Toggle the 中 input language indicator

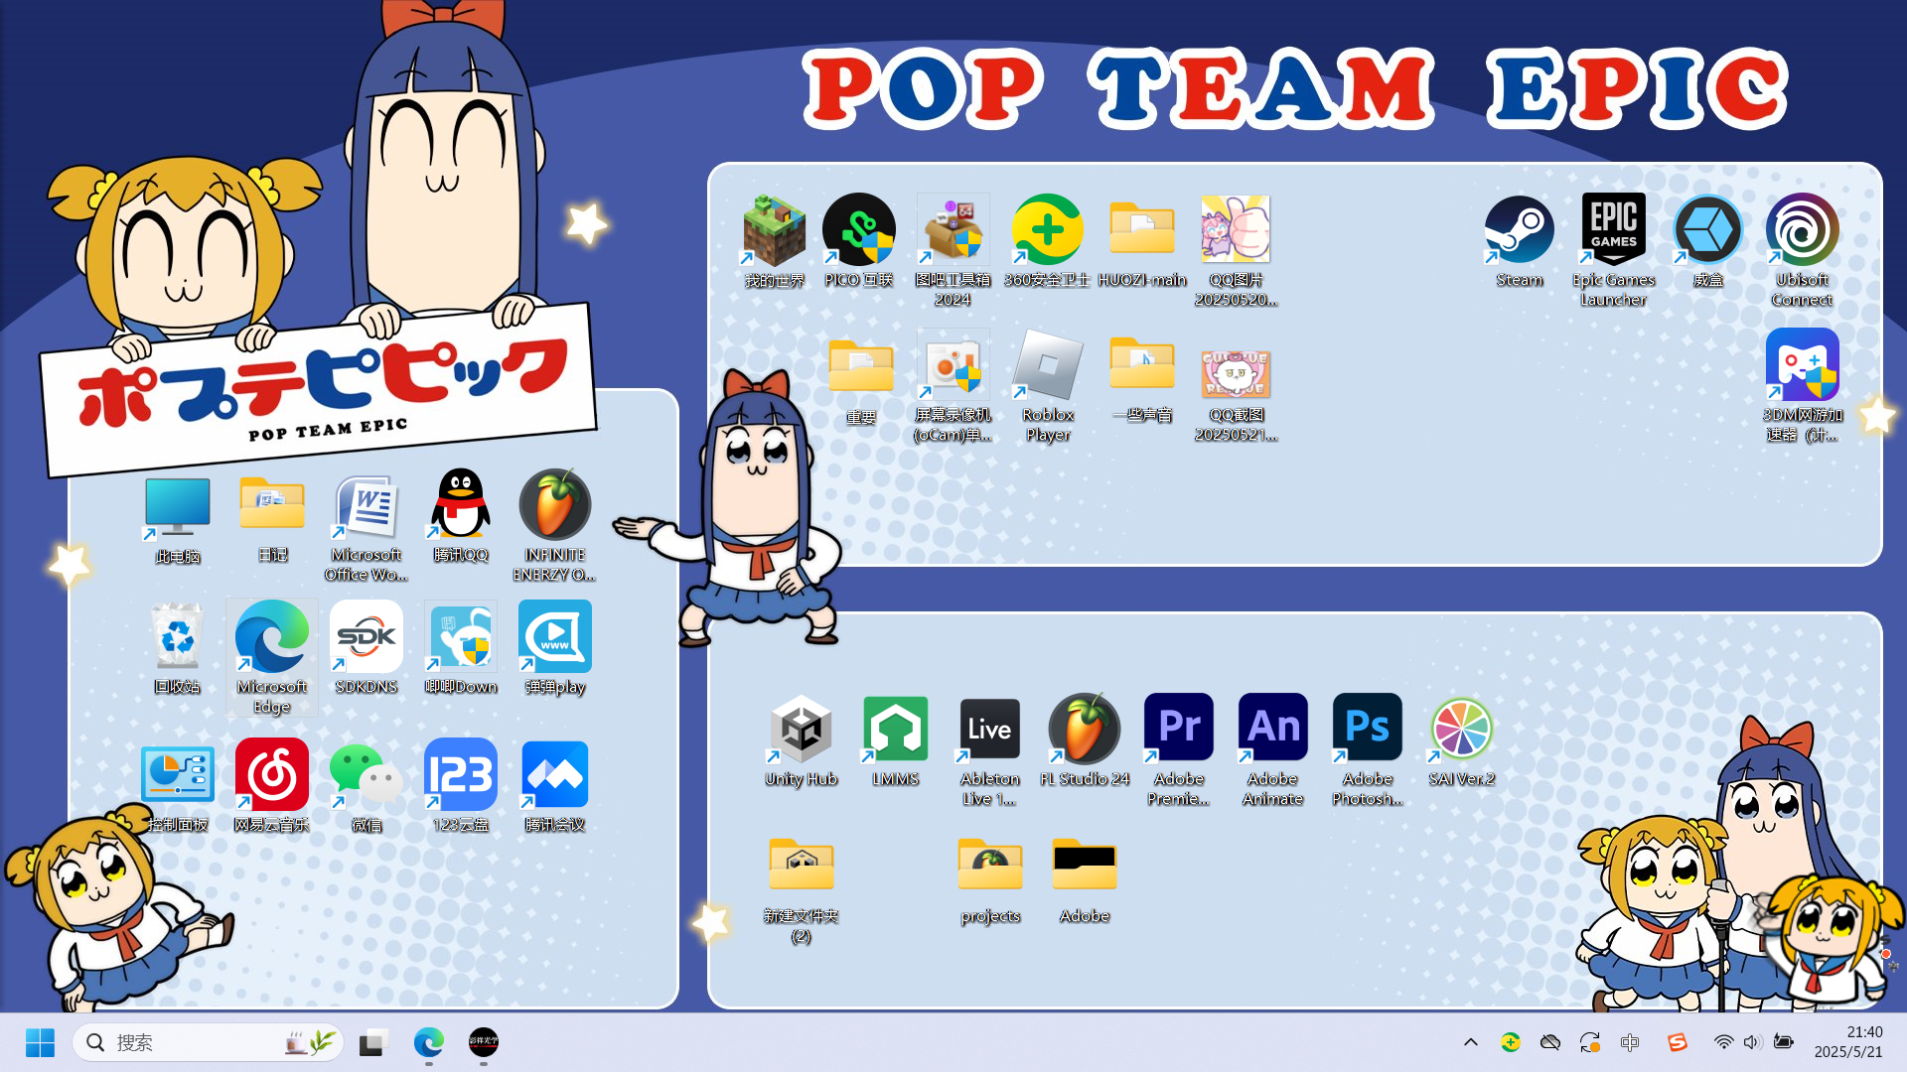(1630, 1042)
